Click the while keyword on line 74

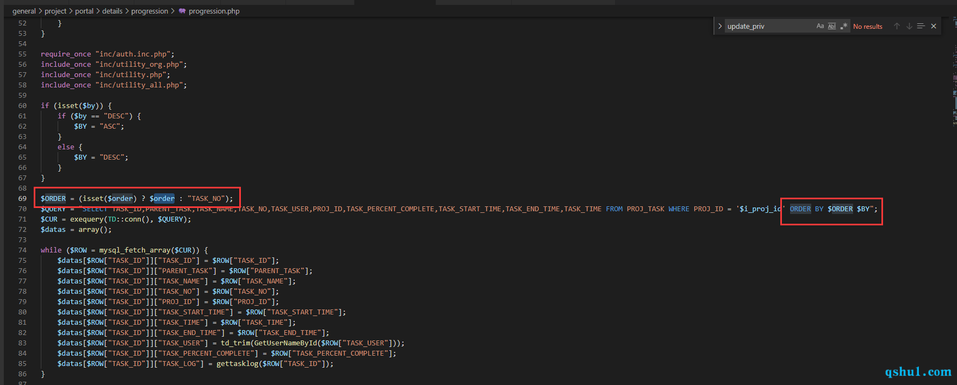click(51, 250)
